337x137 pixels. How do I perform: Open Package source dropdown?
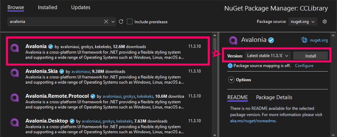303,22
